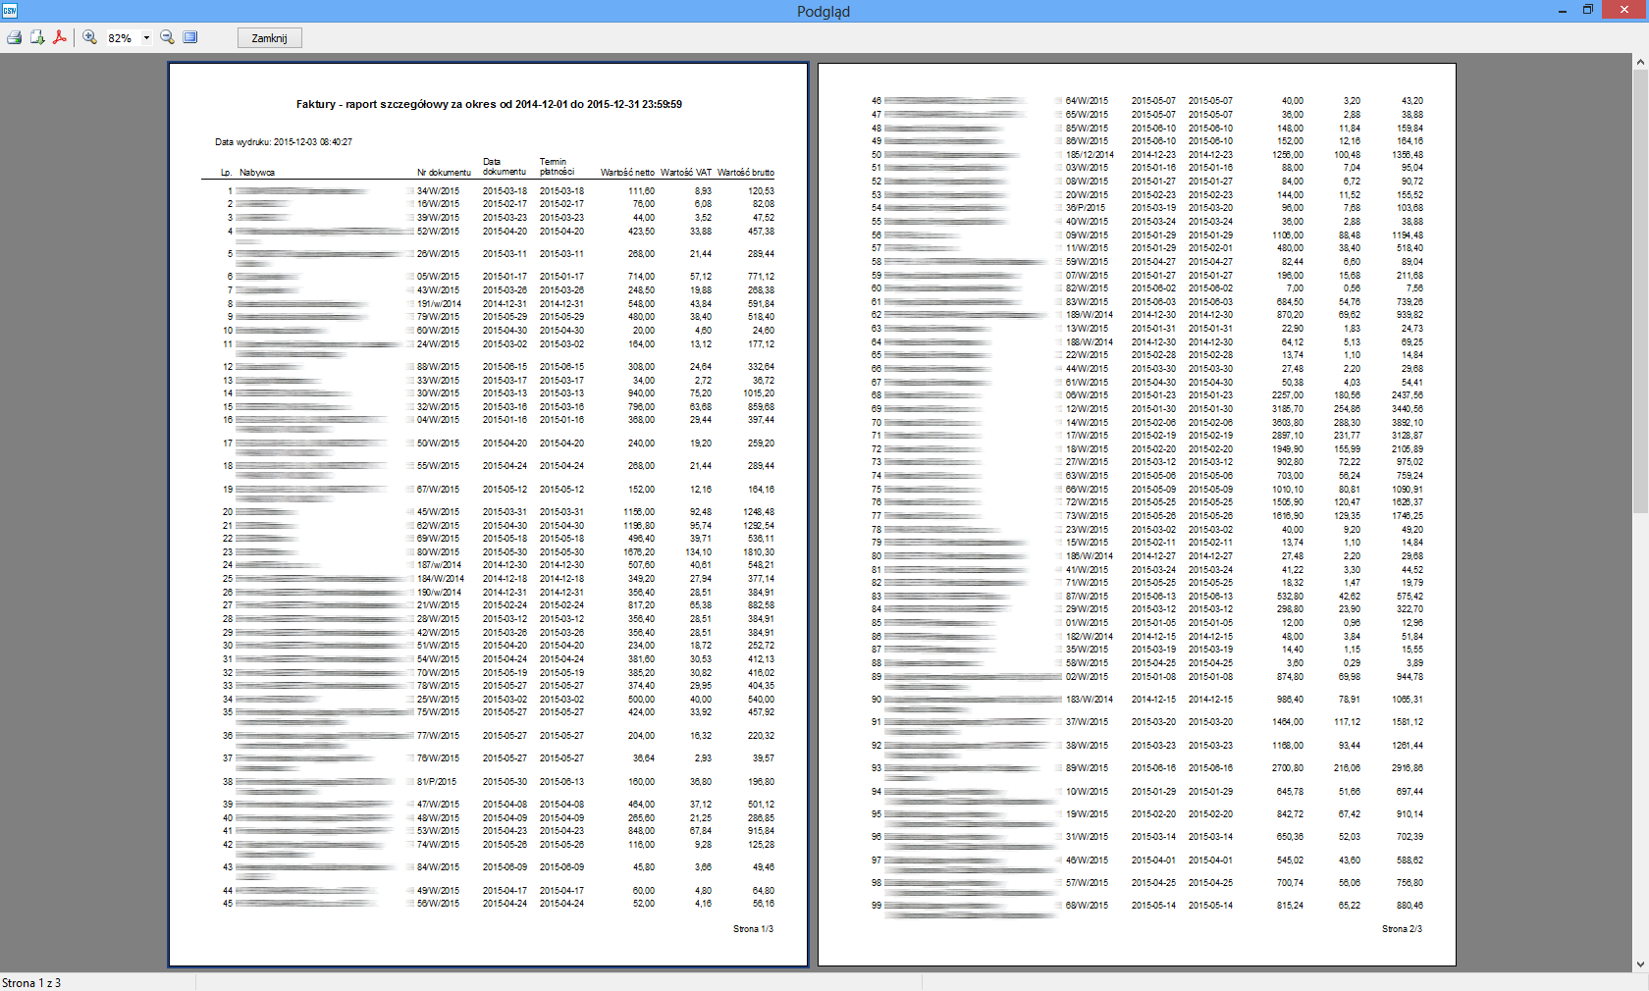This screenshot has width=1649, height=991.
Task: Click the printer icon to print report
Action: click(14, 37)
